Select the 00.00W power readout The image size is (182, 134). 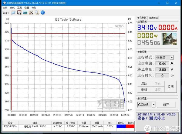[x=147, y=35]
